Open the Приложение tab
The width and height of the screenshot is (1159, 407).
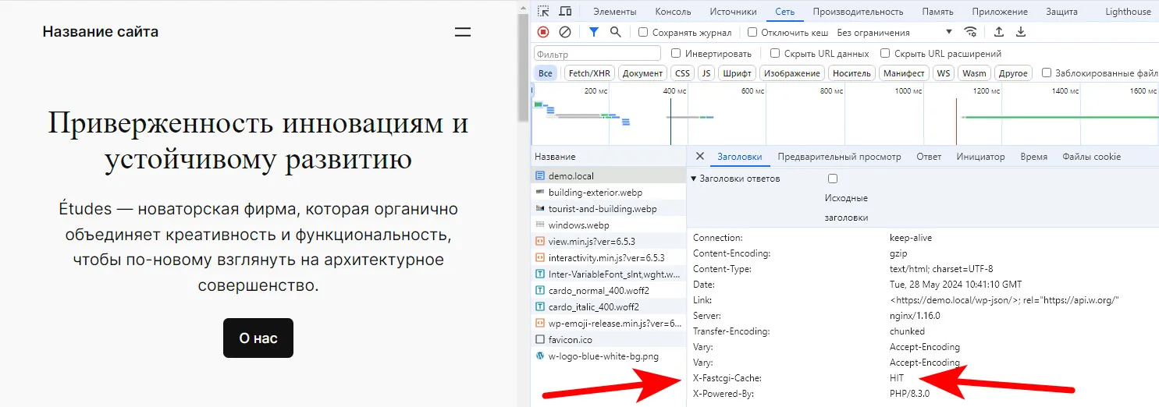click(1000, 12)
